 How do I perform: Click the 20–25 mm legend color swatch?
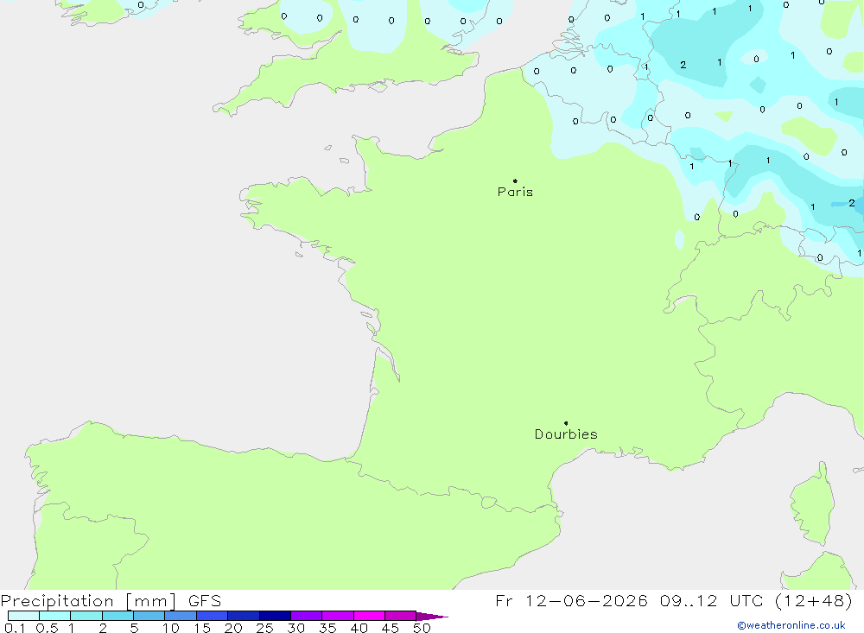[x=244, y=616]
